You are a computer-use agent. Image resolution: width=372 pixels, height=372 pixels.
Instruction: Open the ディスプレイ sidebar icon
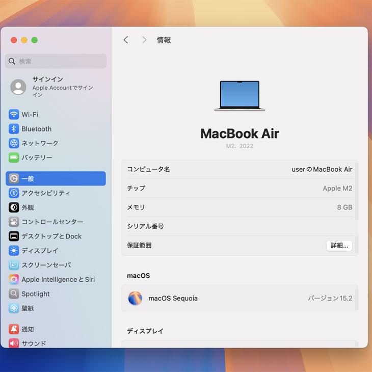tap(14, 251)
